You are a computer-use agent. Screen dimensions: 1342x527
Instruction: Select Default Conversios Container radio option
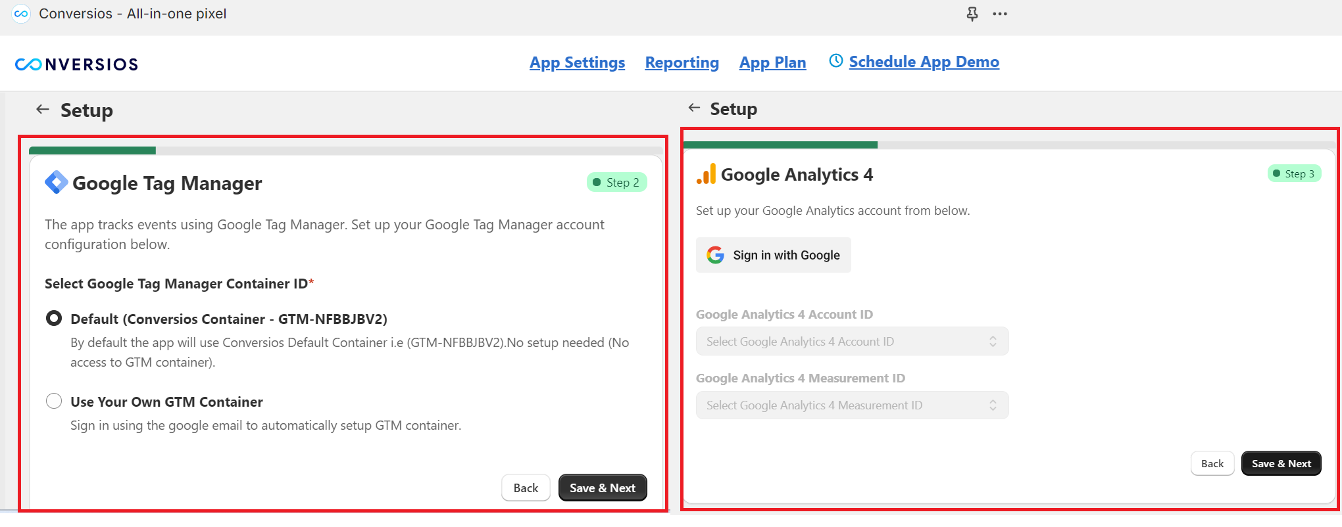(x=54, y=319)
